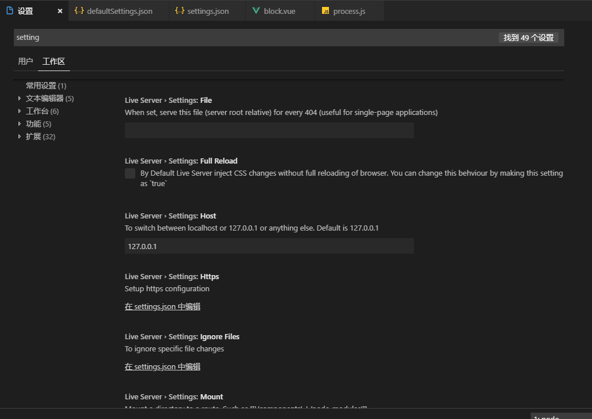Viewport: 592px width, 419px height.
Task: Click the Host setting input field
Action: coord(269,246)
